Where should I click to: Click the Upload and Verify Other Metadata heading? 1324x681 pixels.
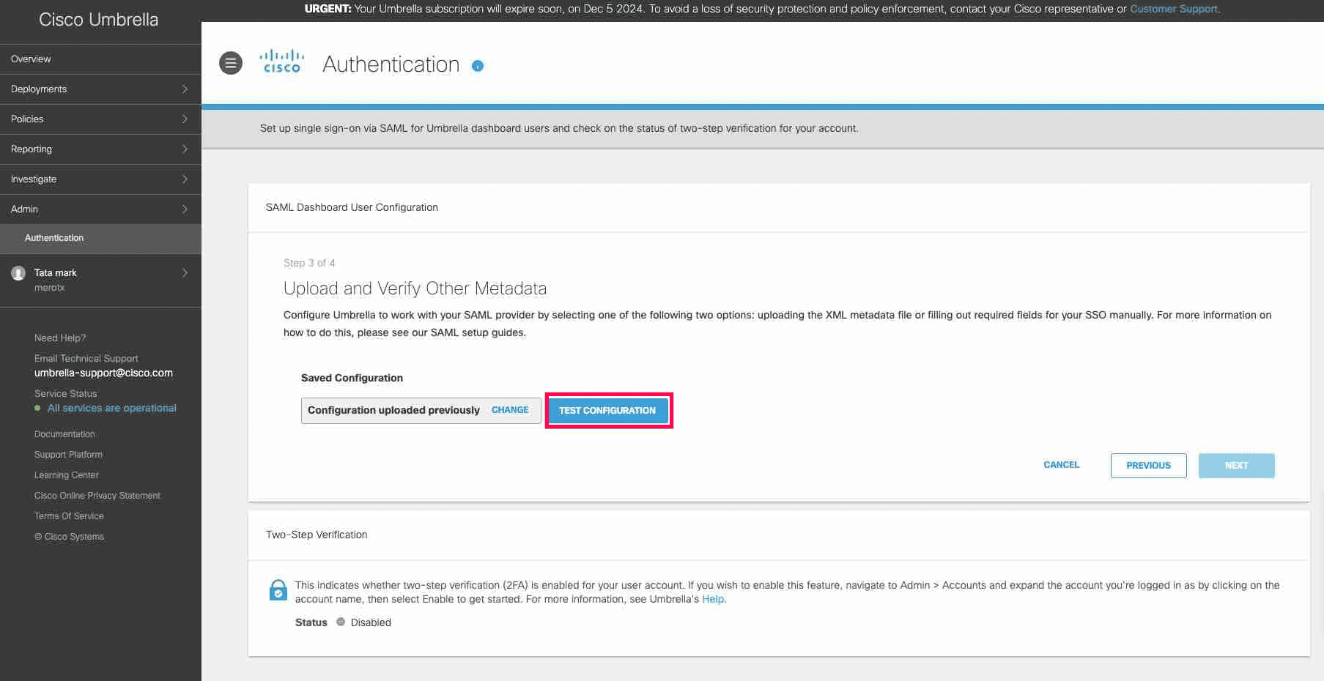point(415,289)
